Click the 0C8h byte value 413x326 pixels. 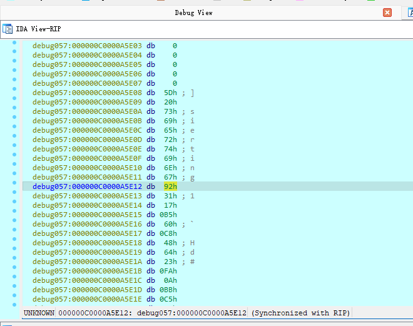pyautogui.click(x=168, y=233)
